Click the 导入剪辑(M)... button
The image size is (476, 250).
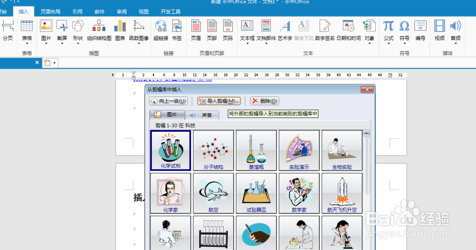[219, 101]
